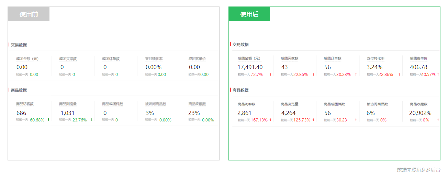Click the green down arrow beside 60.68%
Image resolution: width=448 pixels, height=182 pixels.
(48, 120)
